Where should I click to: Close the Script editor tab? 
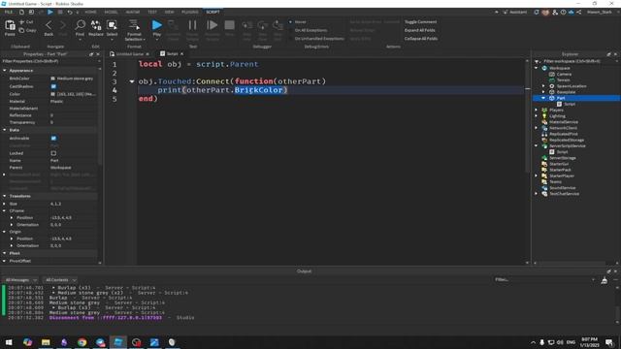click(182, 54)
